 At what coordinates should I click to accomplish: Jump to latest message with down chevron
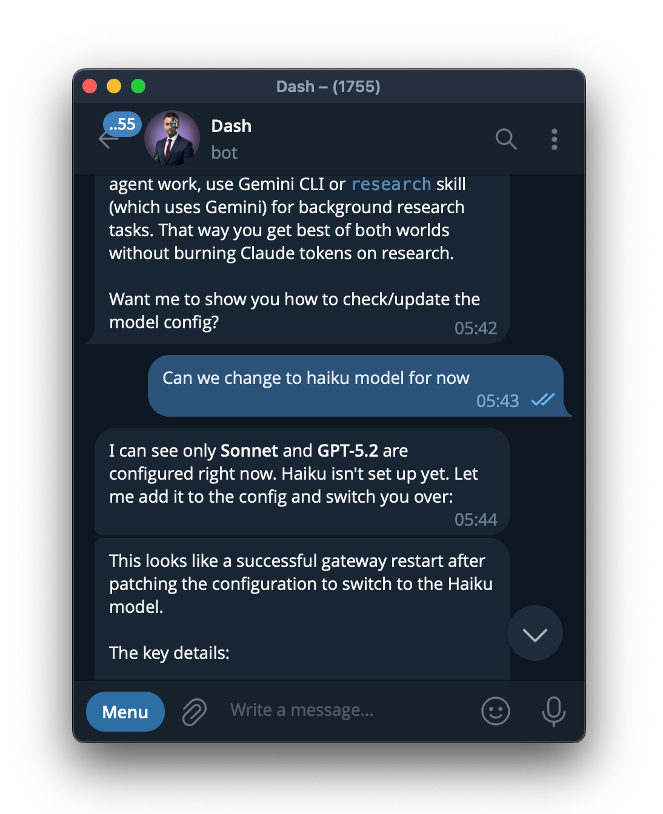pos(535,634)
